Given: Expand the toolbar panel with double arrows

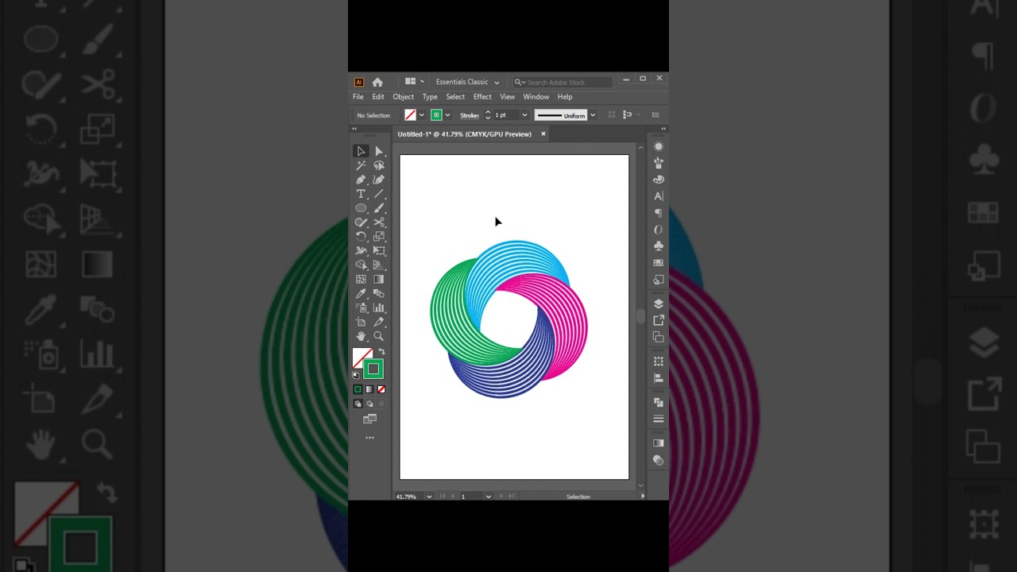Looking at the screenshot, I should (356, 128).
